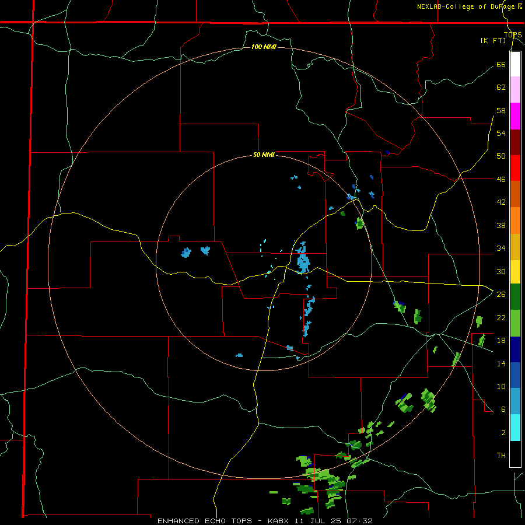Click the yellow 30-34 kft legend swatch
Viewport: 525px width, 525px height.
(515, 272)
